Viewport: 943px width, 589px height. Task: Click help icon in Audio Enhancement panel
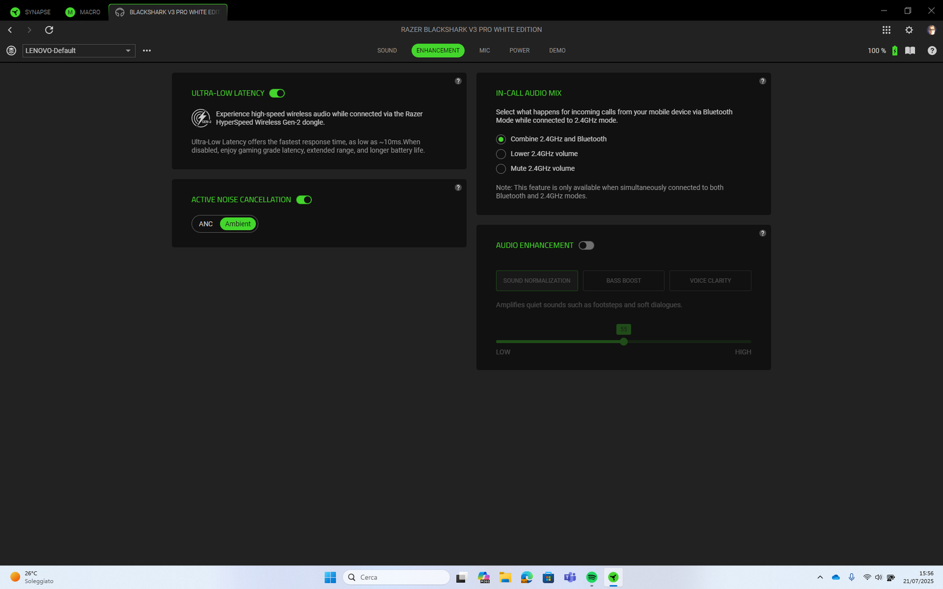click(762, 233)
